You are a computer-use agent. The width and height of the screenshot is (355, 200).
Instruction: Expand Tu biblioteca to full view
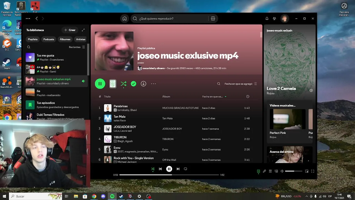[83, 30]
